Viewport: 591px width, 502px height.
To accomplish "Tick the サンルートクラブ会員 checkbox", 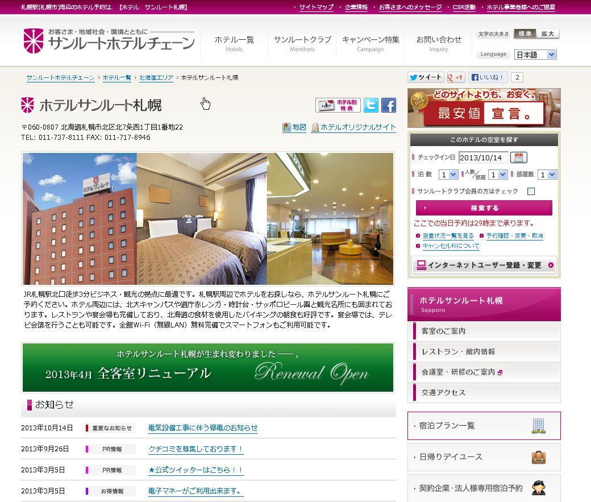I will tap(531, 191).
